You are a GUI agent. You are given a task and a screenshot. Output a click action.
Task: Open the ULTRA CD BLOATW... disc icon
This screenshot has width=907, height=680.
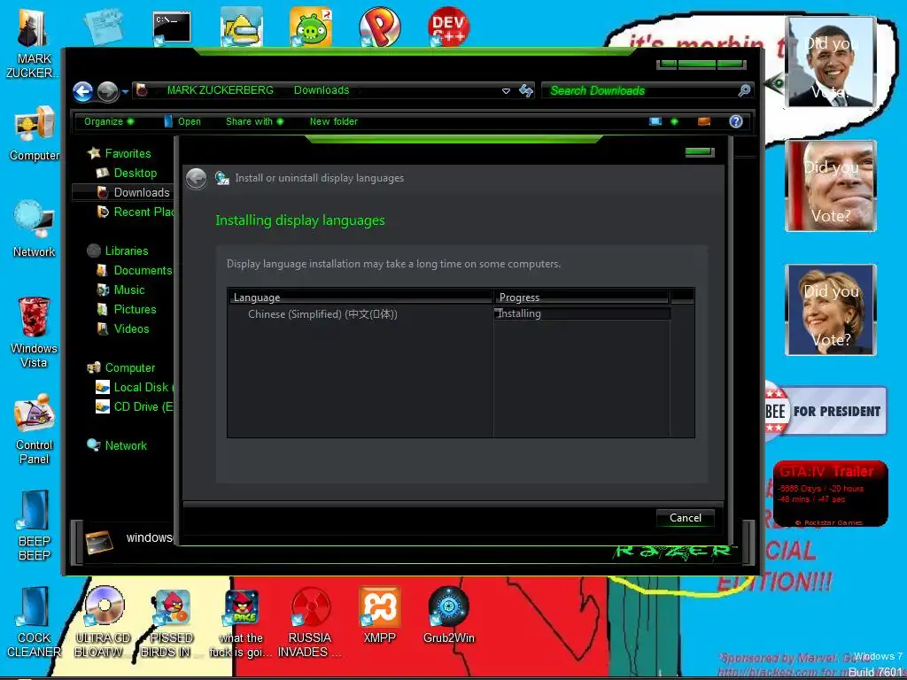tap(104, 622)
